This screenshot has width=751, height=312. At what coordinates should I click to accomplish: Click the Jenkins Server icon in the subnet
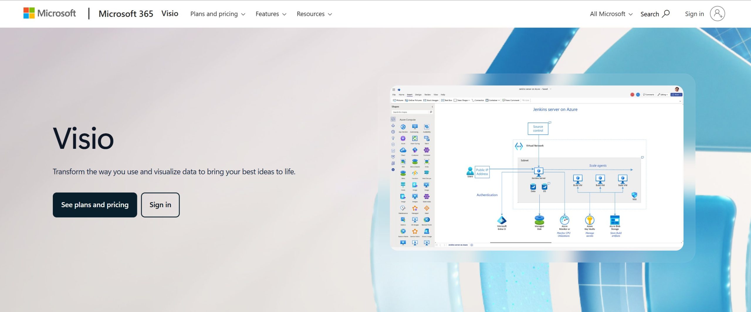(x=539, y=171)
